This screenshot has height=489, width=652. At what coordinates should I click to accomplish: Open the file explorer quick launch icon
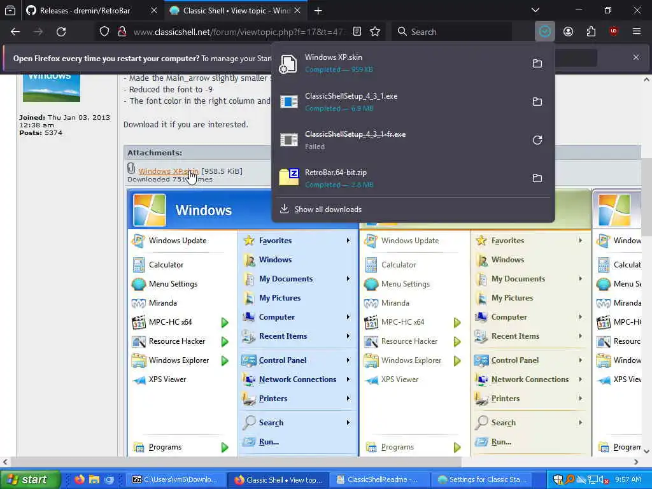pyautogui.click(x=94, y=479)
